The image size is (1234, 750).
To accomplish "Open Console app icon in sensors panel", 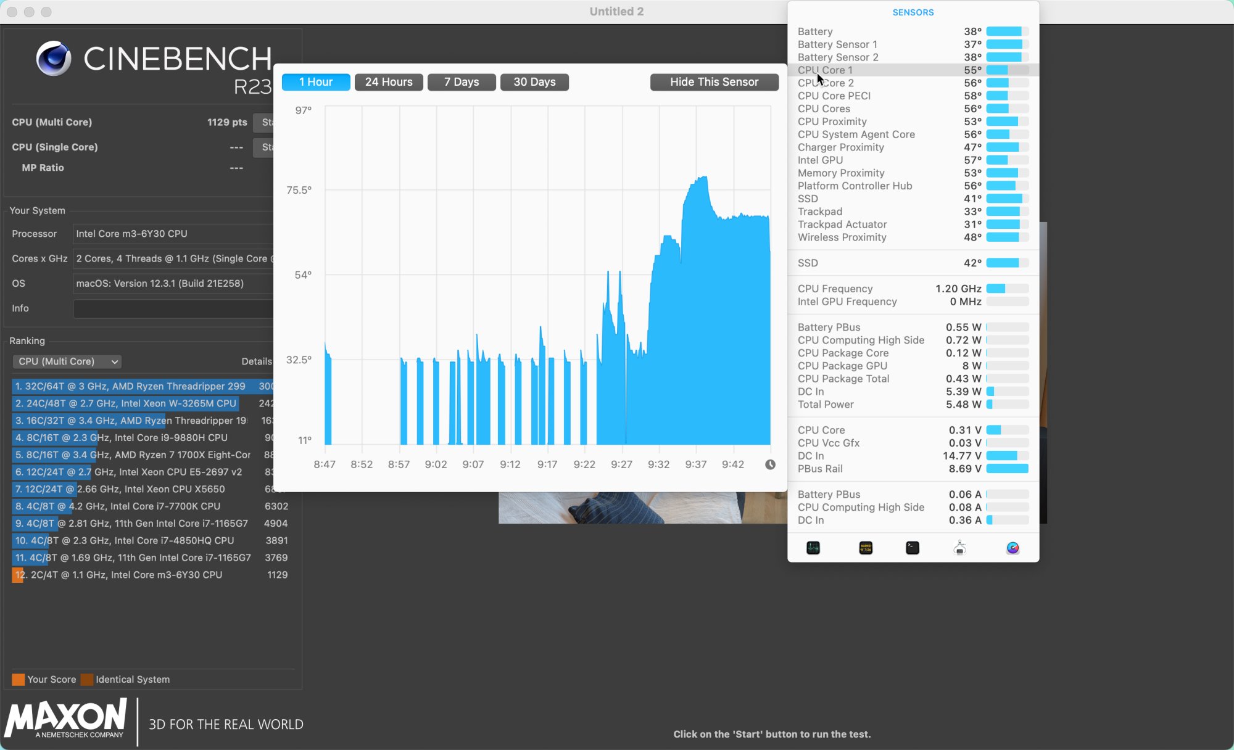I will pyautogui.click(x=866, y=548).
